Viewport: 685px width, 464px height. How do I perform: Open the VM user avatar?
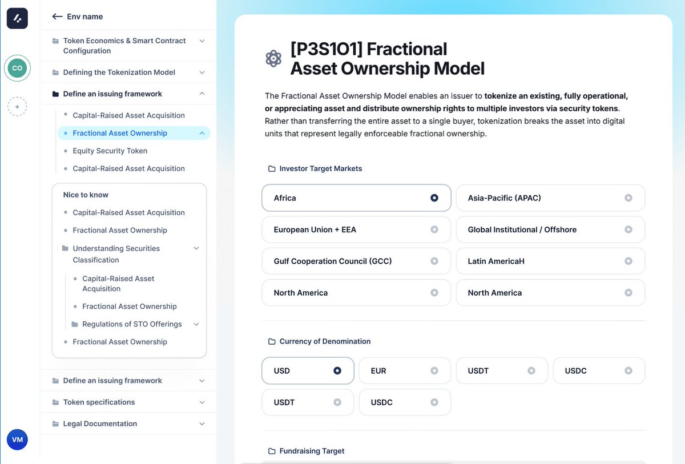point(17,440)
